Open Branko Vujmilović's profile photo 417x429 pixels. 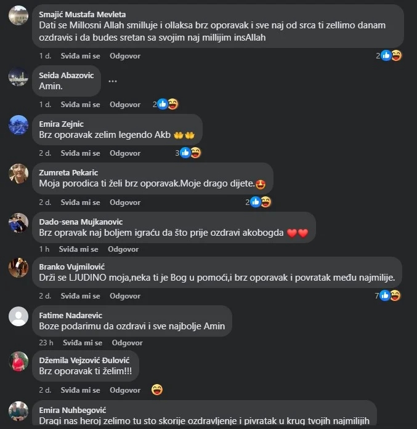pos(18,268)
